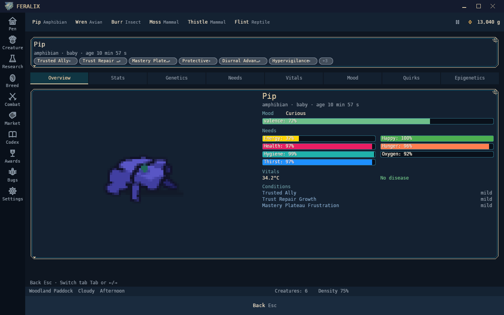The image size is (504, 315).
Task: Select creature Thistle Mammal
Action: 207,22
